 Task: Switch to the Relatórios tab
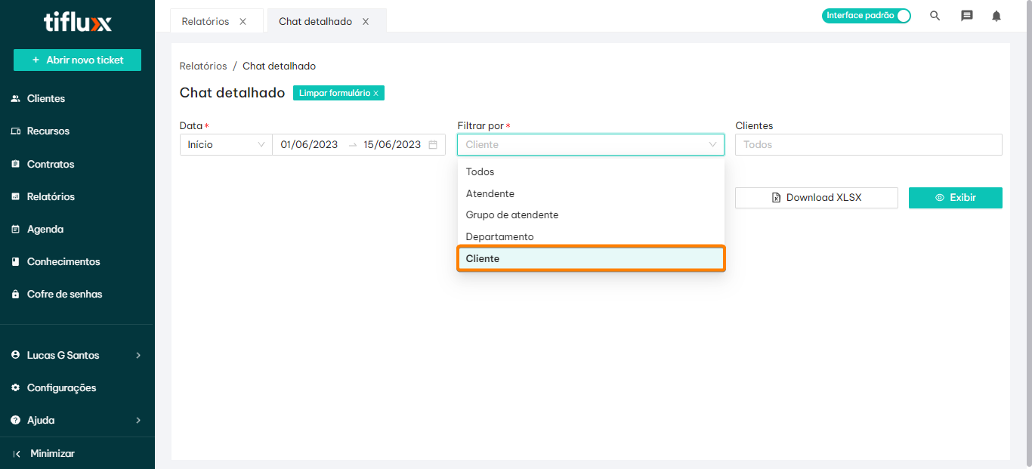pos(205,22)
